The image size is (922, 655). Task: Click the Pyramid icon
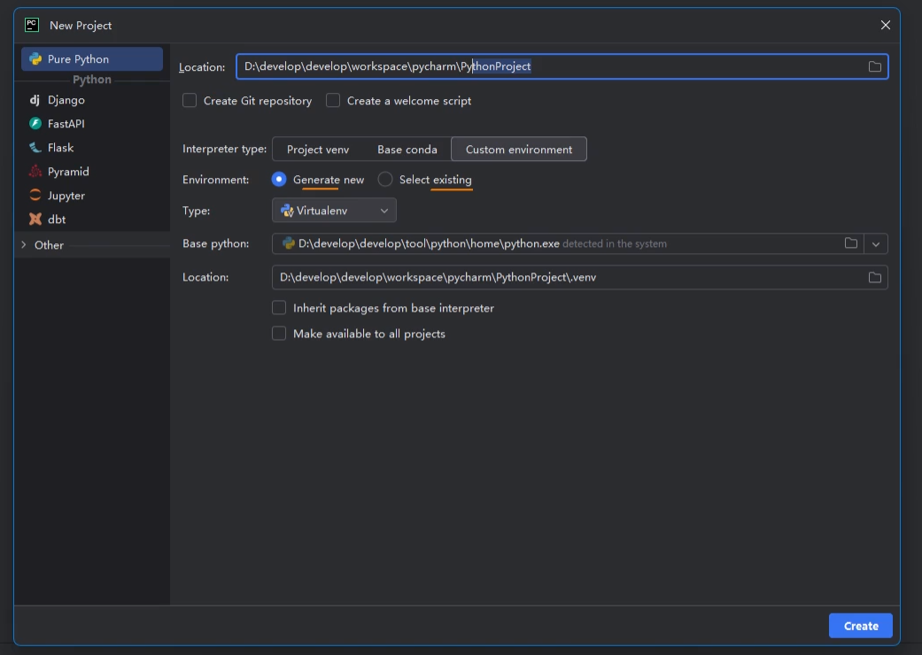tap(35, 172)
